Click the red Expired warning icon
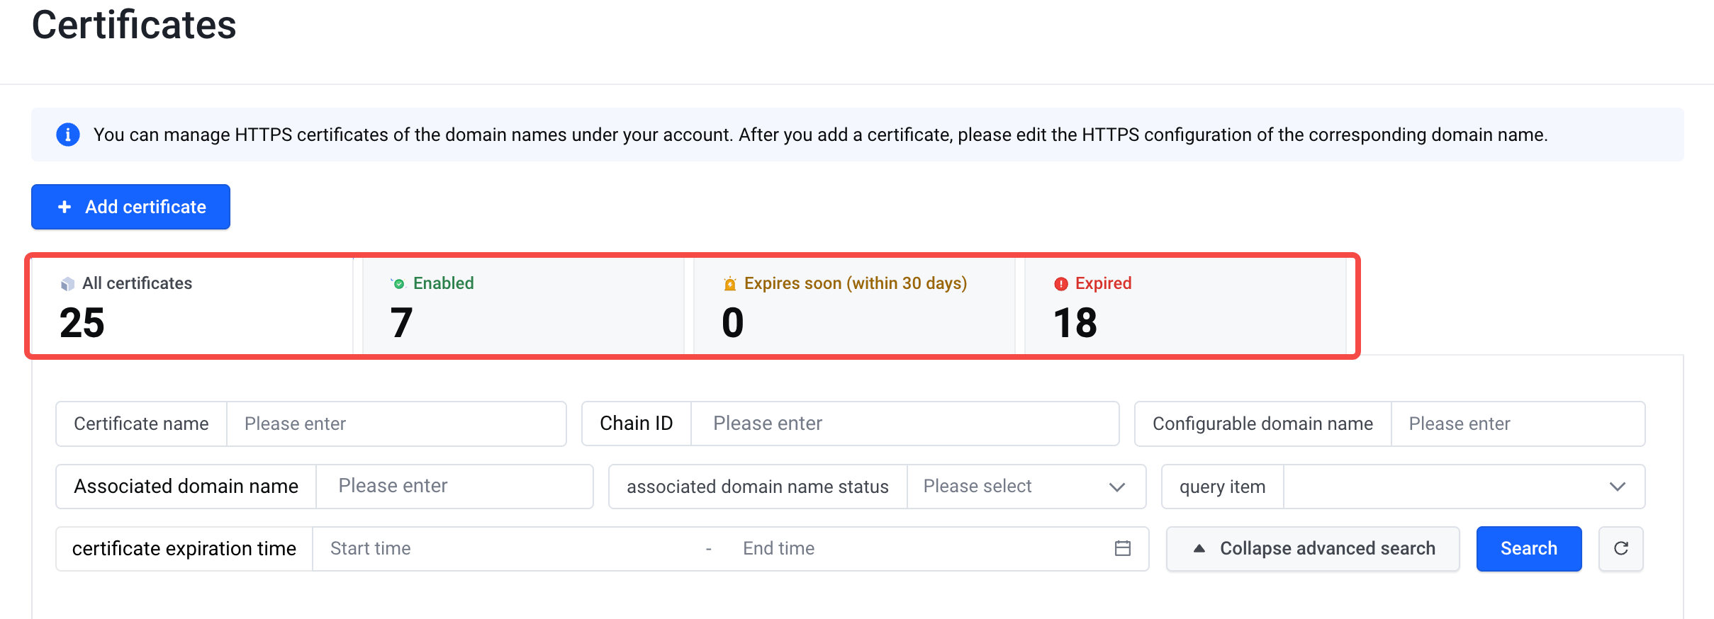Image resolution: width=1714 pixels, height=619 pixels. point(1060,284)
